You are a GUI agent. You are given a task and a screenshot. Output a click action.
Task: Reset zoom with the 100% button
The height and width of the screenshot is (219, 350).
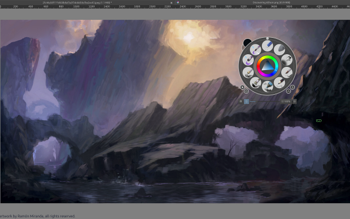(x=286, y=101)
